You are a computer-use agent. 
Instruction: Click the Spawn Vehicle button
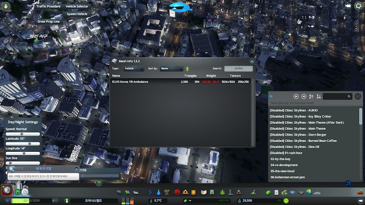(77, 14)
